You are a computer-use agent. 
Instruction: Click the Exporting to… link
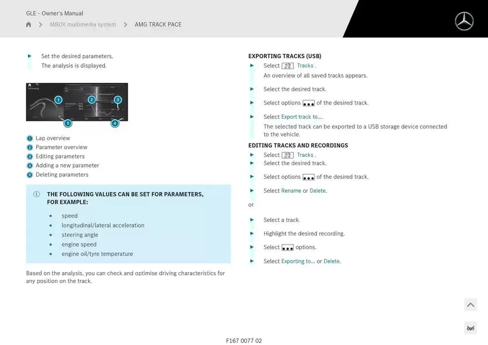(298, 261)
